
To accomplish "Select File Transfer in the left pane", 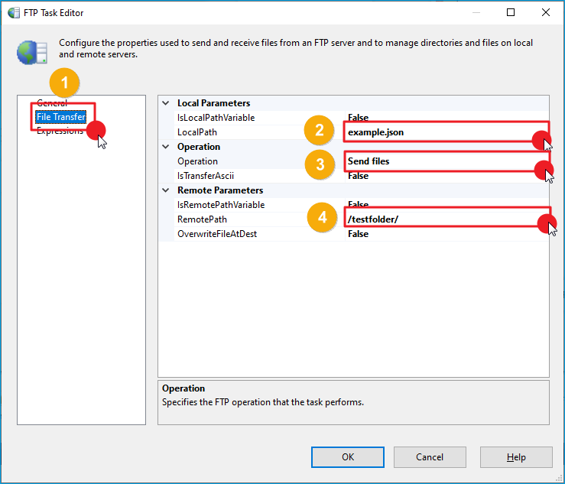I will point(60,117).
